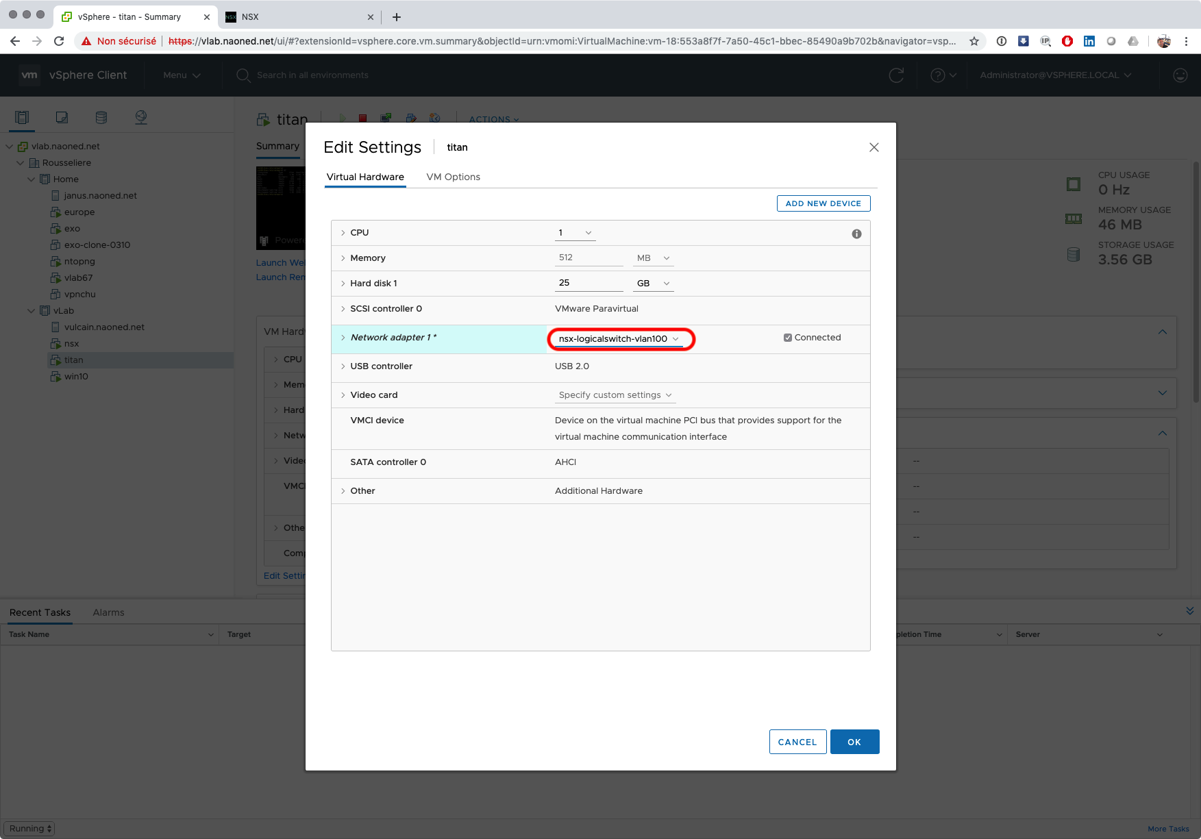Image resolution: width=1201 pixels, height=839 pixels.
Task: Switch to the VM Options tab
Action: 453,177
